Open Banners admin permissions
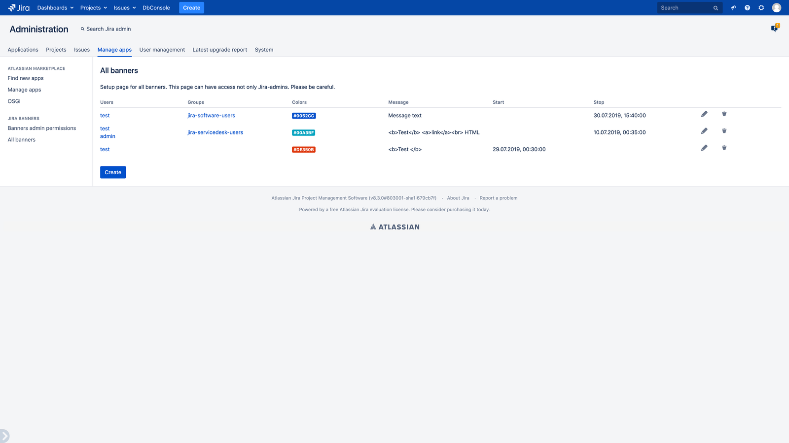 click(x=42, y=128)
